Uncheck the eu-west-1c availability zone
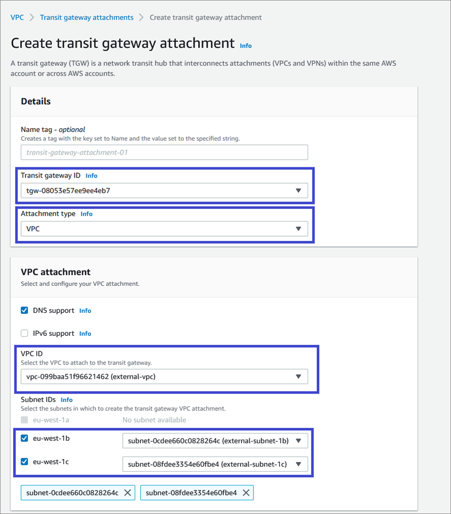Viewport: 451px width, 514px height. click(25, 462)
